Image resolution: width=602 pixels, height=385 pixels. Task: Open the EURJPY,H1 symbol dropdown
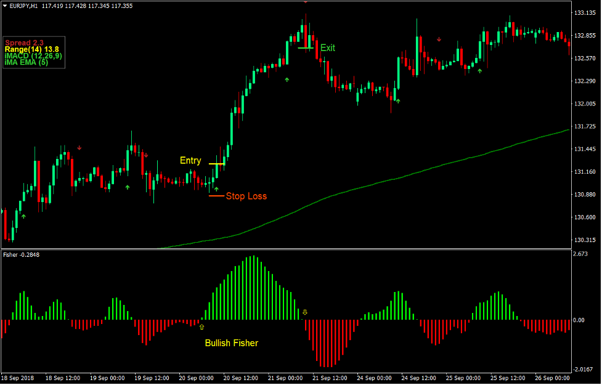25,5
